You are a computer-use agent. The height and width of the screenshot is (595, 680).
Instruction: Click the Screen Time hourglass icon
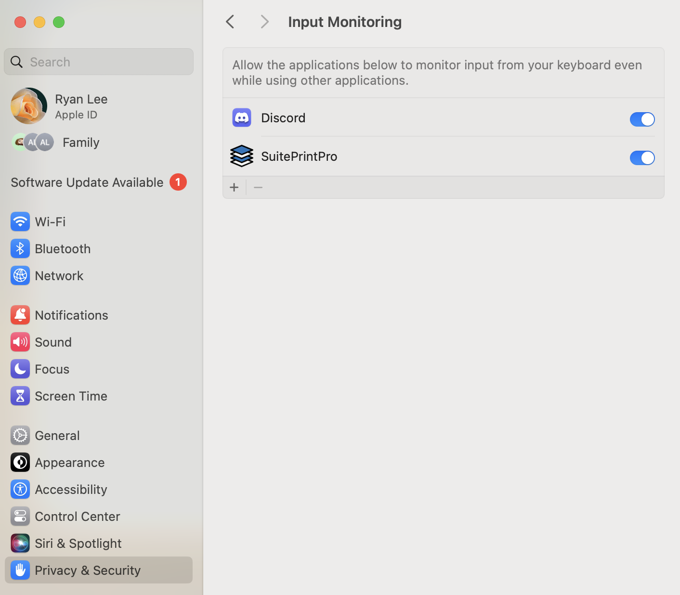20,396
